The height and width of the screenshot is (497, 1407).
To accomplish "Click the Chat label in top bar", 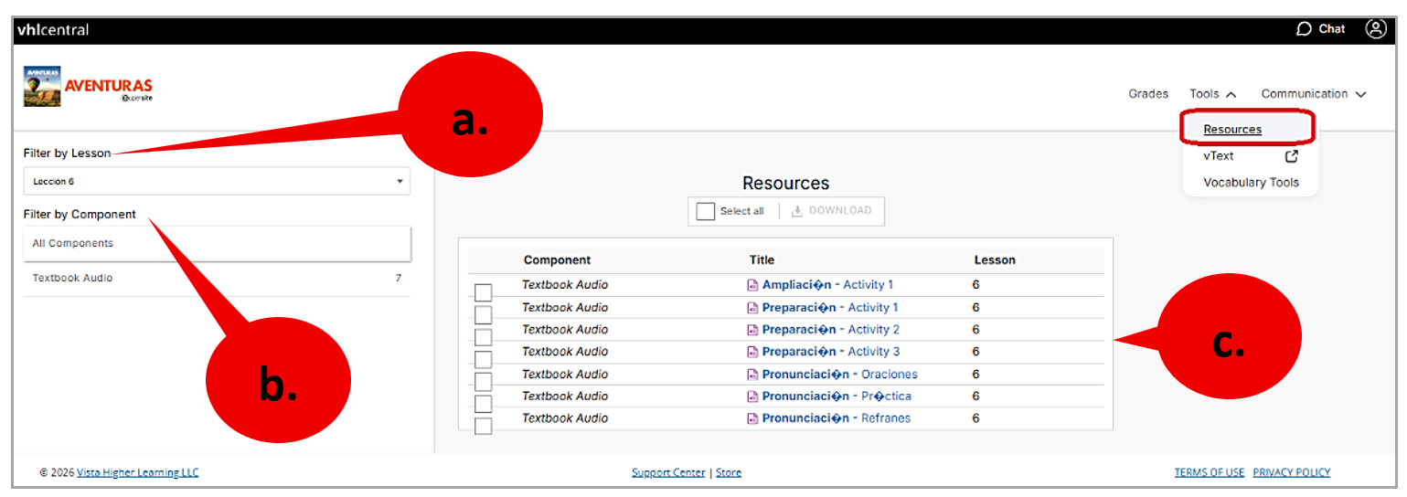I will 1332,29.
